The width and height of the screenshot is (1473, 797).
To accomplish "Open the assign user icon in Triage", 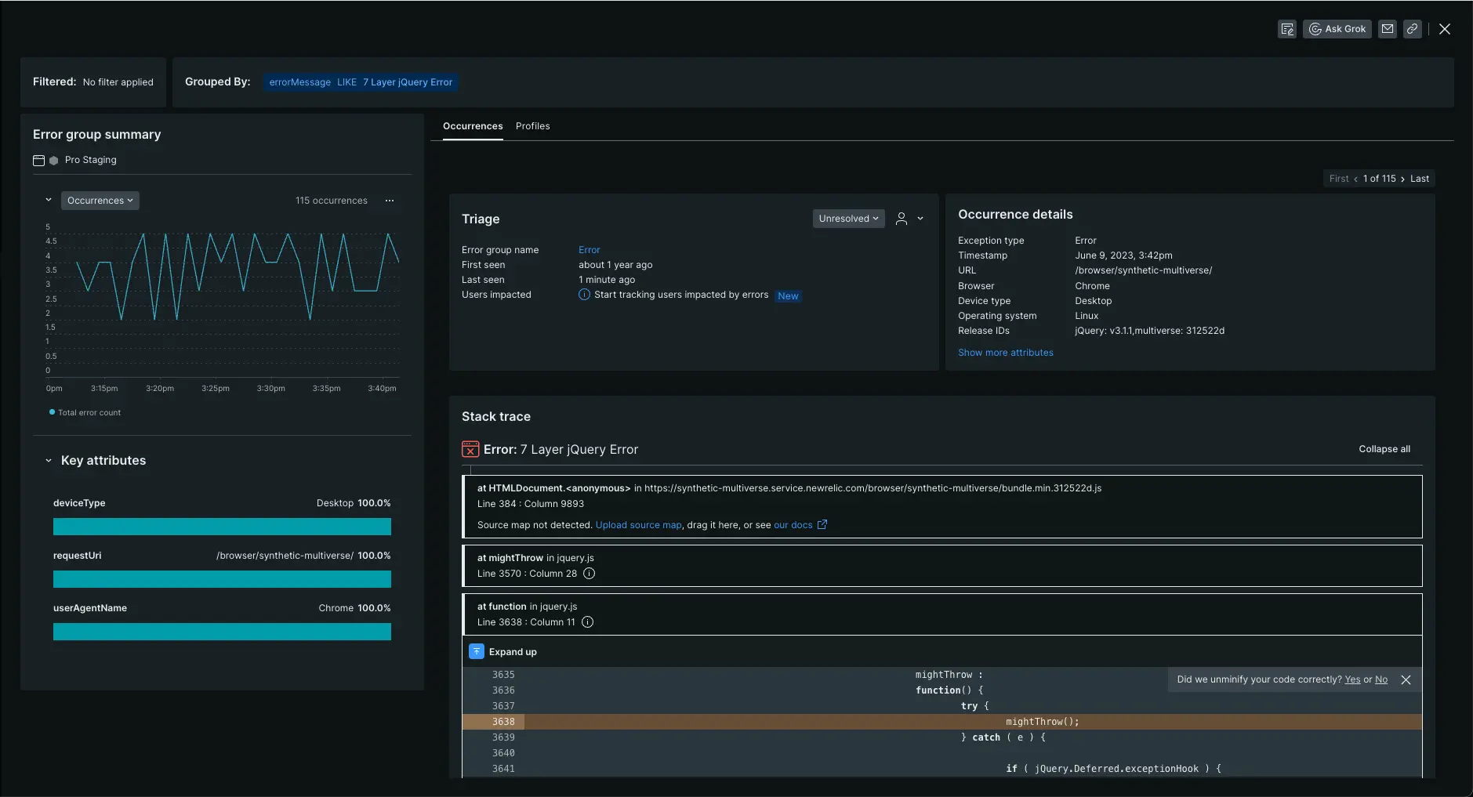I will pyautogui.click(x=902, y=219).
